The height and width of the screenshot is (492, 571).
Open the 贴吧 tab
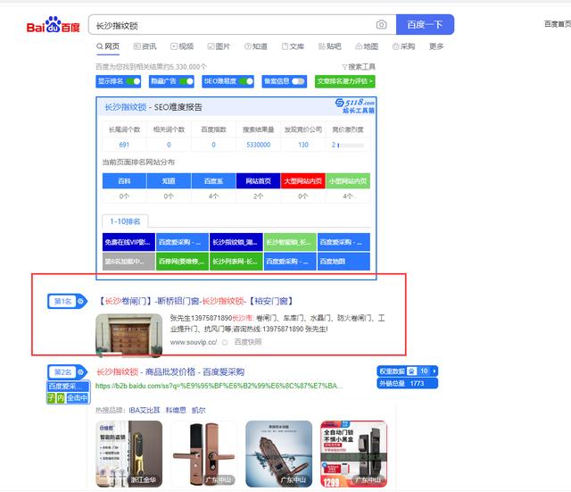pos(330,46)
